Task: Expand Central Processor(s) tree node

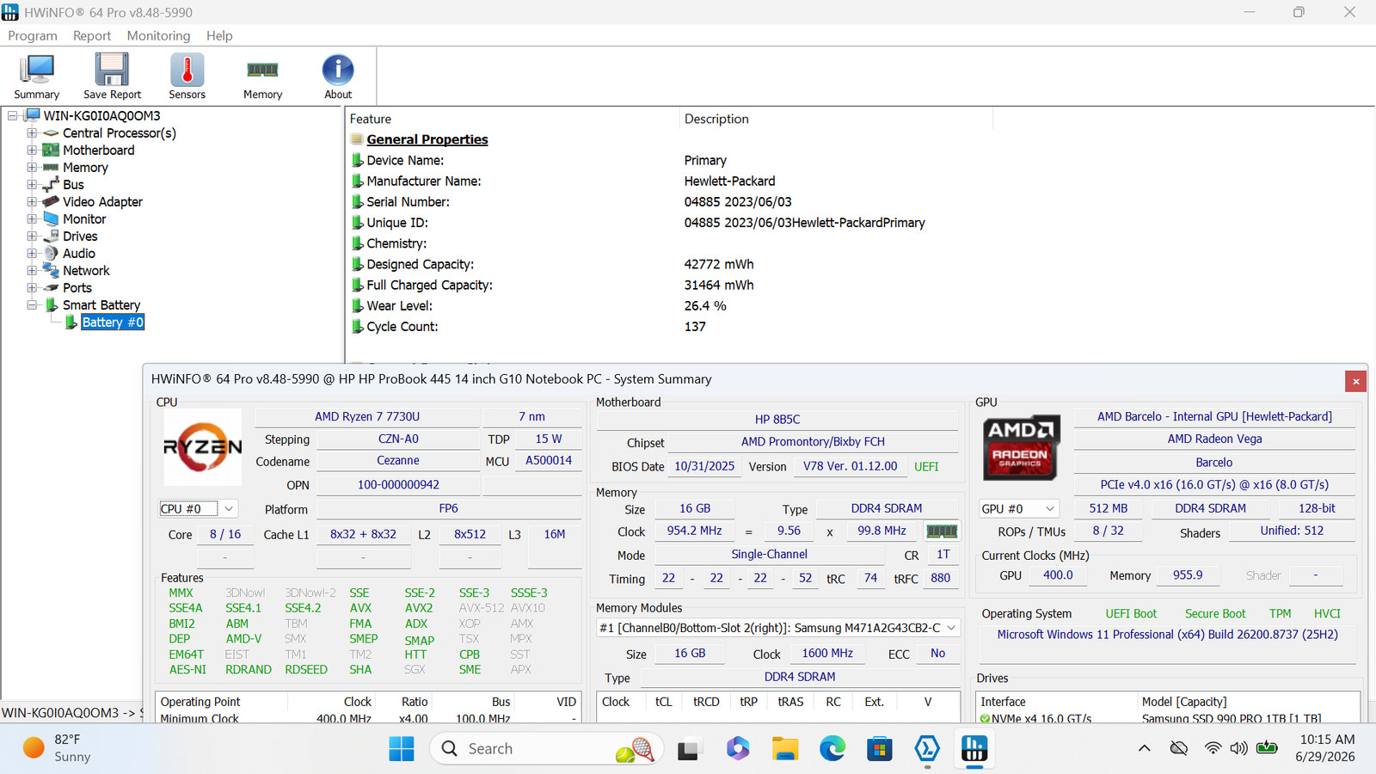Action: (x=32, y=132)
